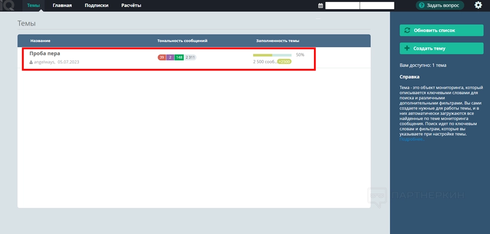Click the purple badge showing 2

(x=170, y=57)
